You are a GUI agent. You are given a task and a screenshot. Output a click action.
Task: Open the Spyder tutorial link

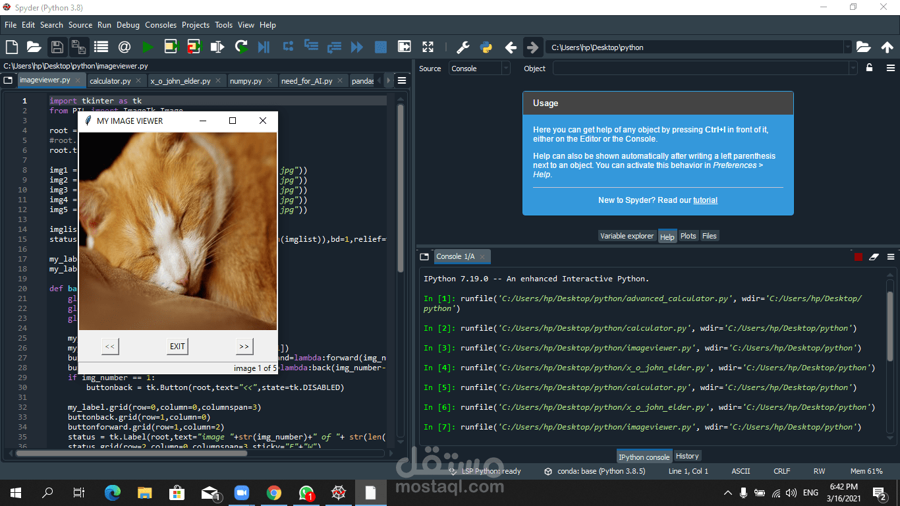(x=705, y=200)
